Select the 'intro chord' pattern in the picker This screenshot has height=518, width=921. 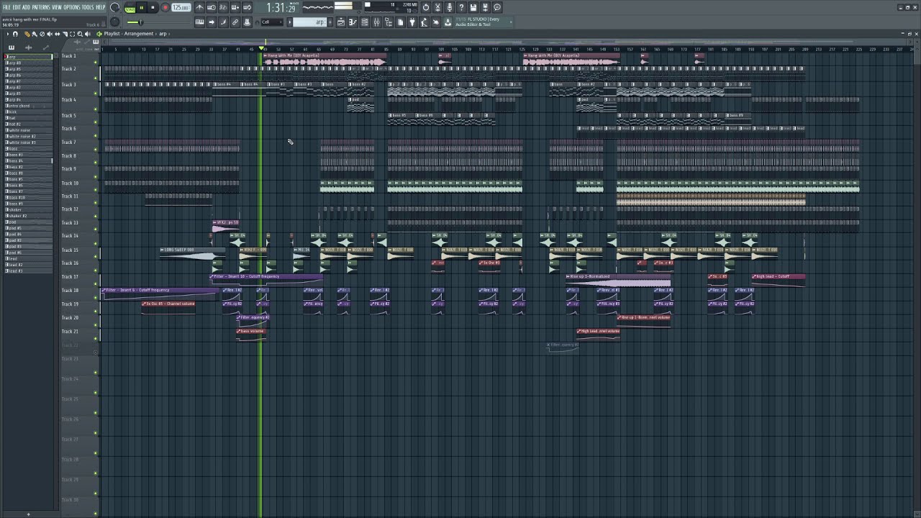29,106
